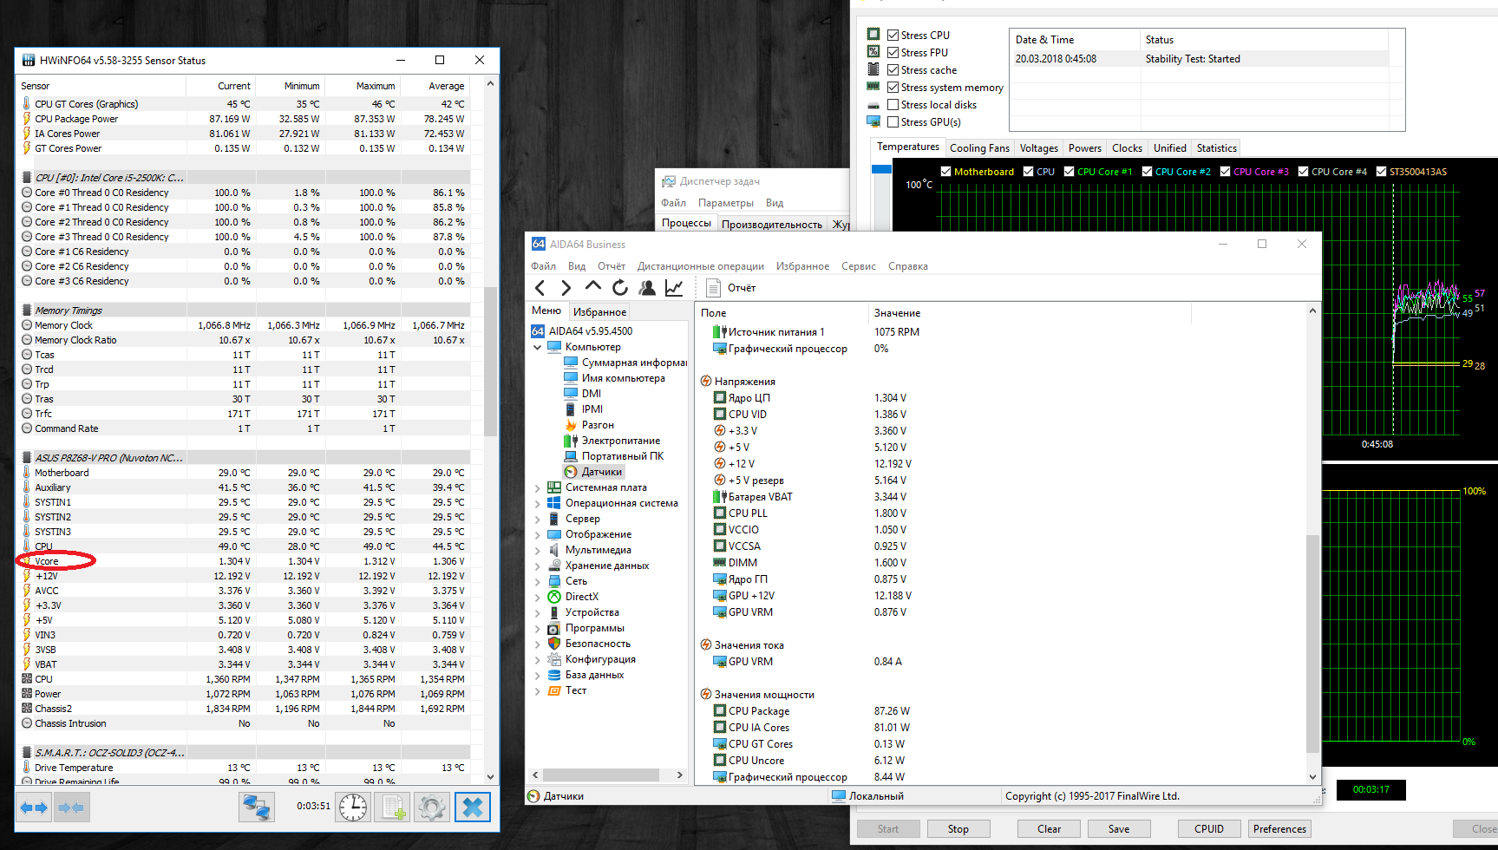Enable the Stress GPU(s) checkbox
The height and width of the screenshot is (850, 1498).
(x=893, y=122)
